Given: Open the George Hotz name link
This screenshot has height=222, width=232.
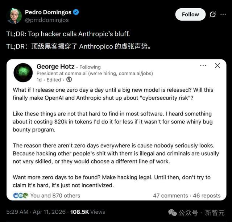Looking at the screenshot, I should (55, 67).
